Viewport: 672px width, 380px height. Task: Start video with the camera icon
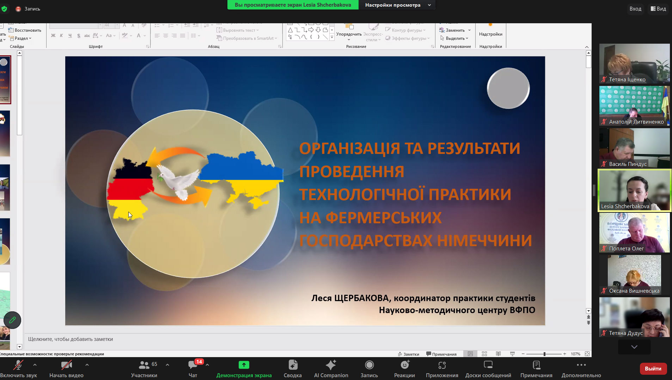66,365
